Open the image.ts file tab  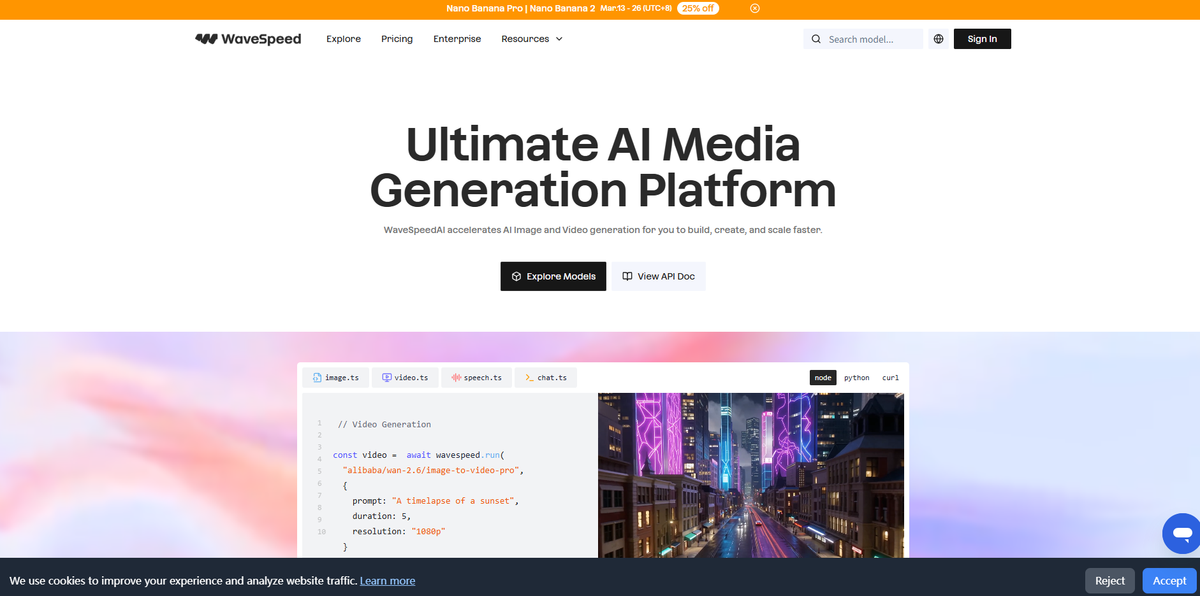(335, 378)
